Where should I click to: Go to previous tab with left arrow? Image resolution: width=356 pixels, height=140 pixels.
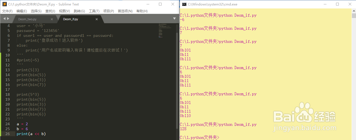(4, 19)
